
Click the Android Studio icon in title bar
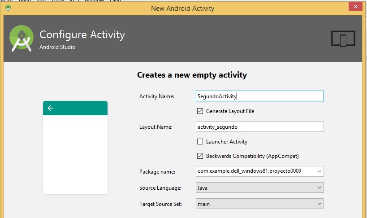pyautogui.click(x=8, y=8)
